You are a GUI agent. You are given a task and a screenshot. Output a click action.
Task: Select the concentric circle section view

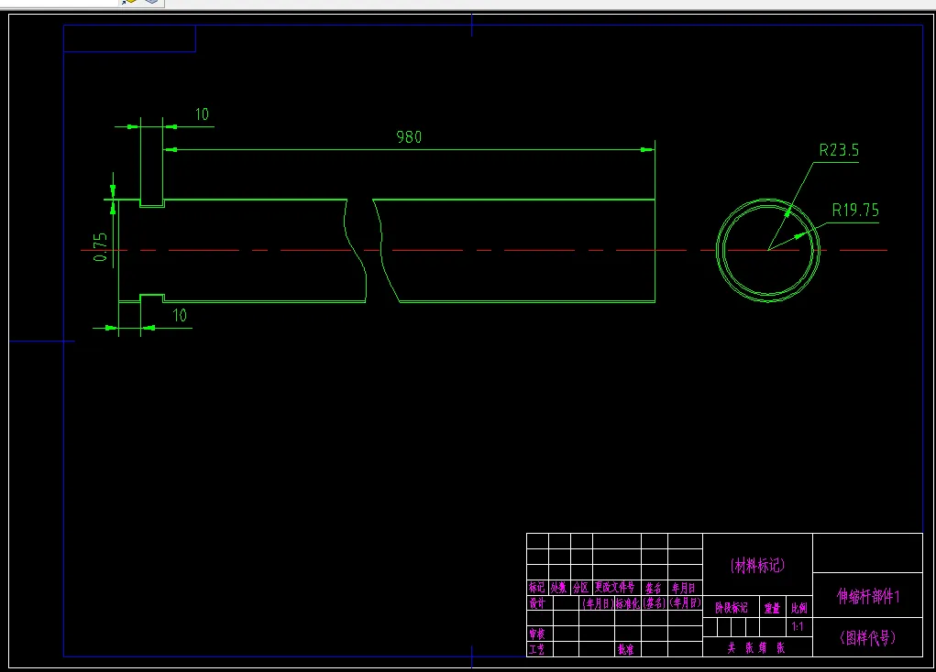tap(767, 251)
